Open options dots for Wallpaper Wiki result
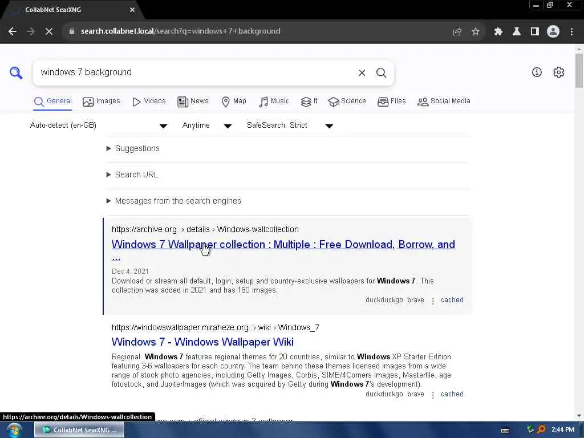This screenshot has height=438, width=584. pyautogui.click(x=432, y=395)
